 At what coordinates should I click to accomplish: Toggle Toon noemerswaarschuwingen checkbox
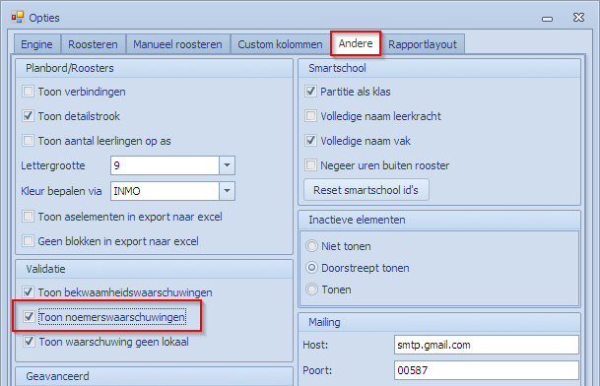tap(29, 317)
